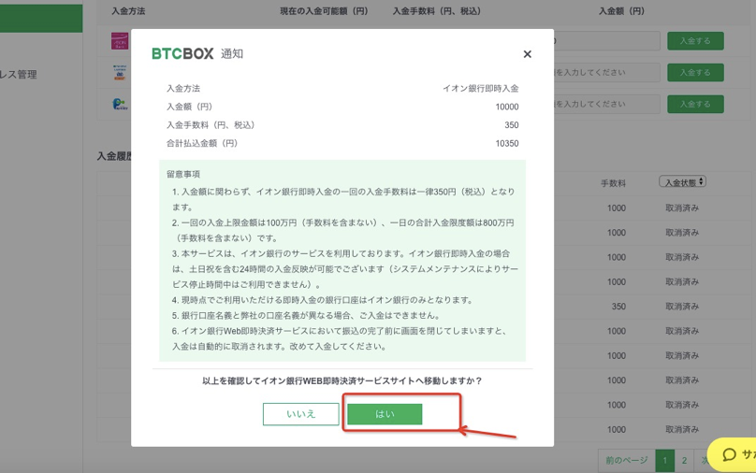Click the first row deposit amount field
Image resolution: width=756 pixels, height=473 pixels.
pos(607,41)
